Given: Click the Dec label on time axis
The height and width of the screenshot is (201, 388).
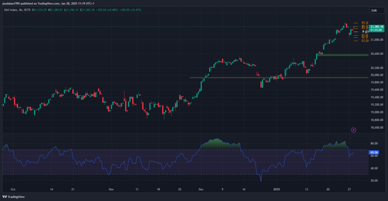Looking at the screenshot, I should (x=201, y=189).
